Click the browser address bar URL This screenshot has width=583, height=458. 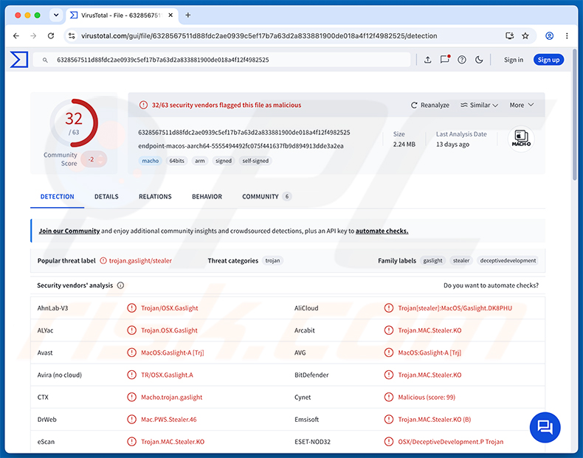(x=259, y=35)
